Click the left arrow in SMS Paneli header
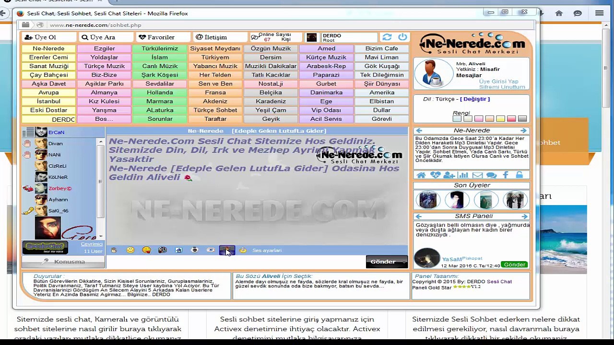Screen dimensions: 614x345 pyautogui.click(x=419, y=216)
